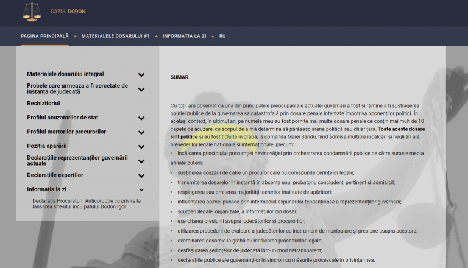Expand arrow beside Profilul martorilor procurorilor
The width and height of the screenshot is (468, 268).
[141, 132]
